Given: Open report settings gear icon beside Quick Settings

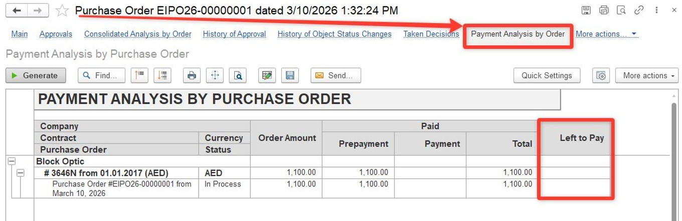Looking at the screenshot, I should pyautogui.click(x=601, y=75).
